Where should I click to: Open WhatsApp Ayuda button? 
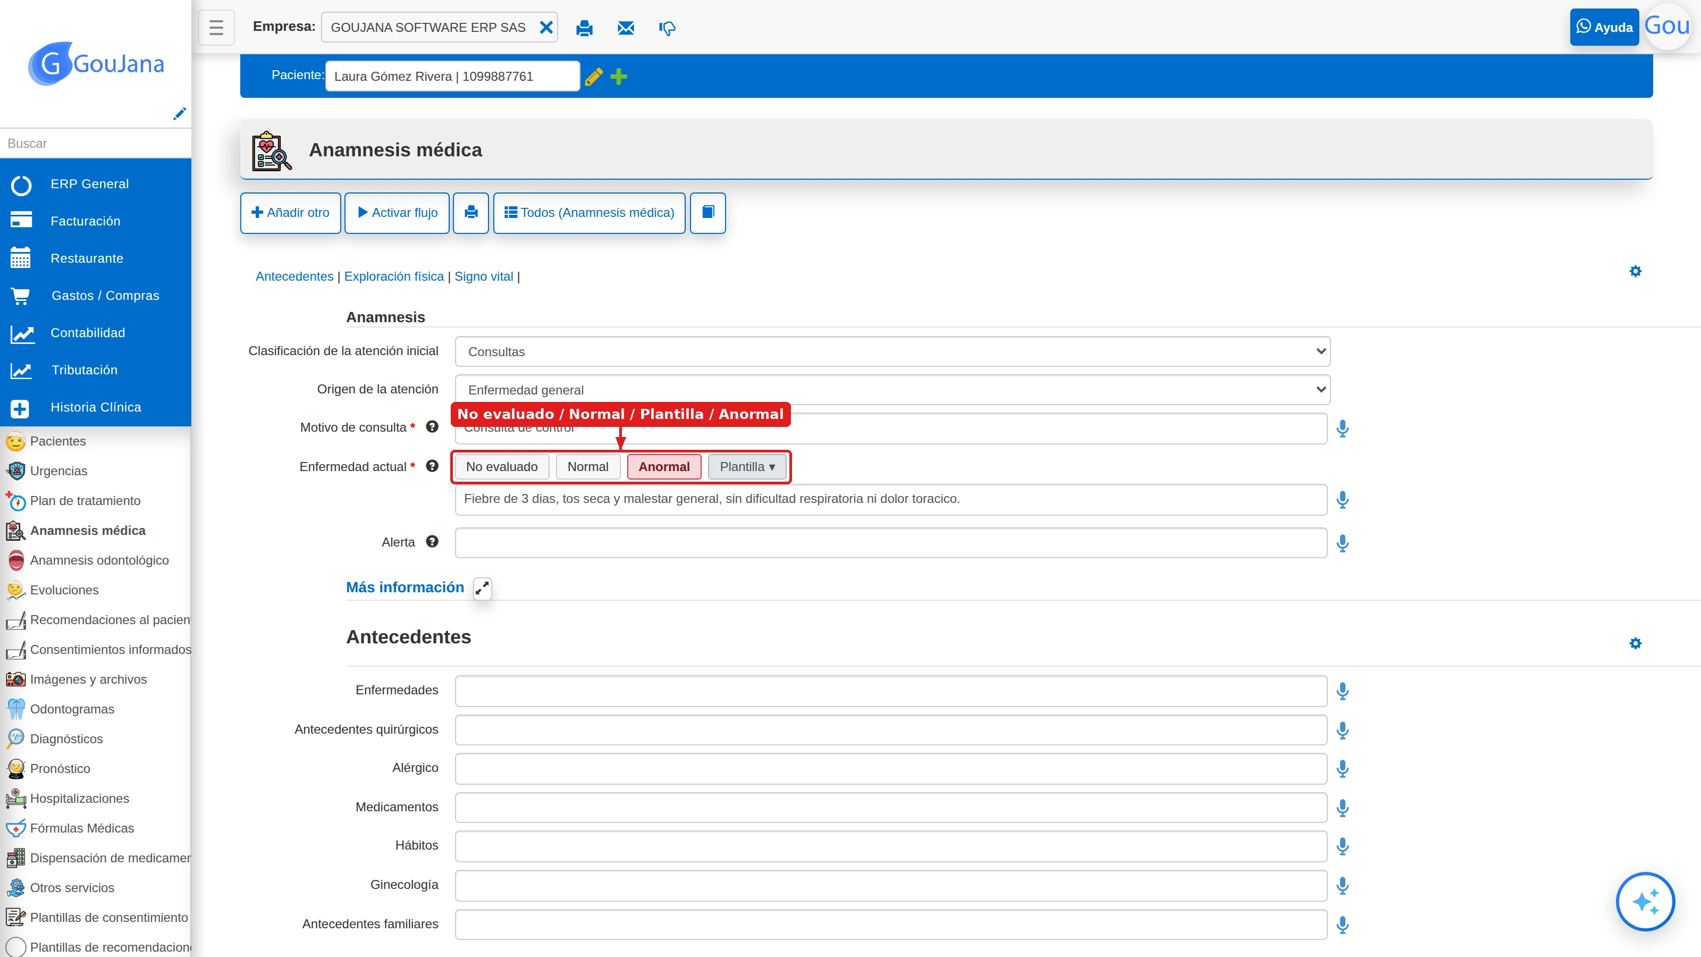click(1604, 27)
